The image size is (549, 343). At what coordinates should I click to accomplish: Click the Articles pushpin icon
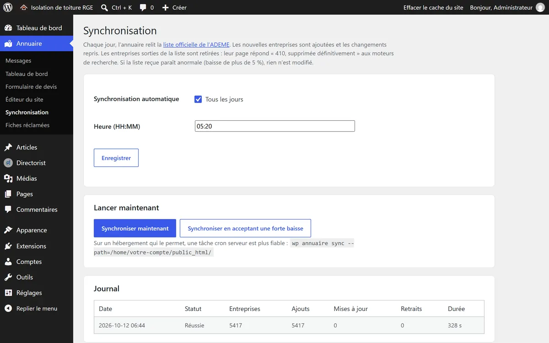click(8, 147)
